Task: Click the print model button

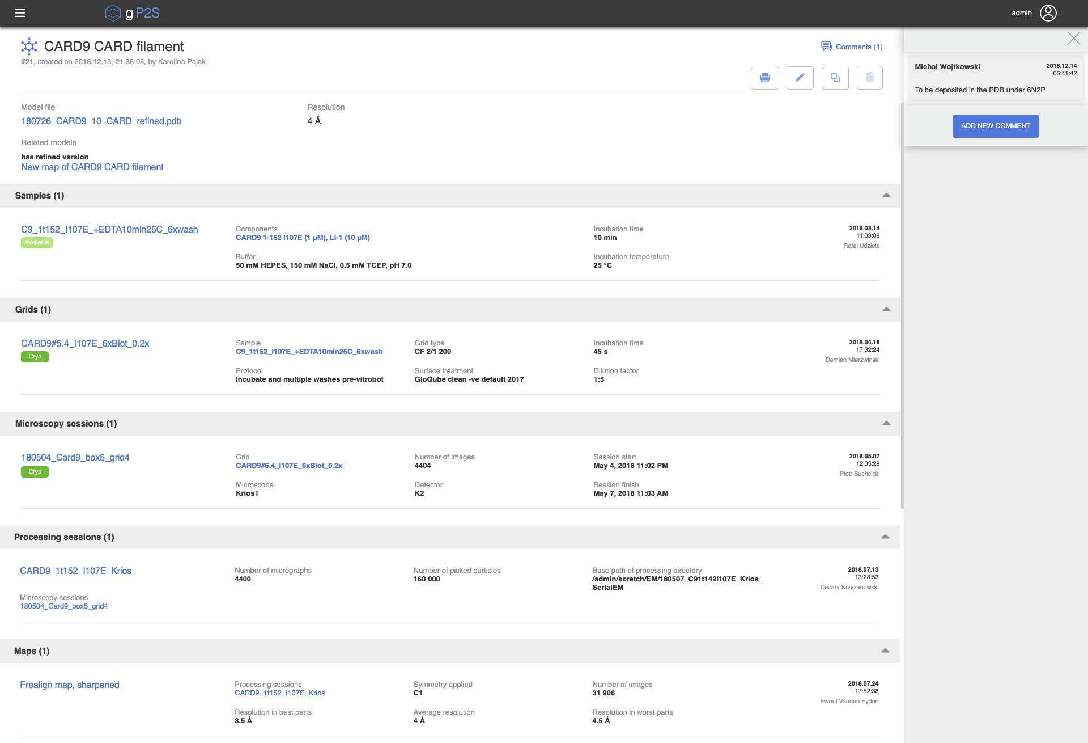Action: point(764,78)
